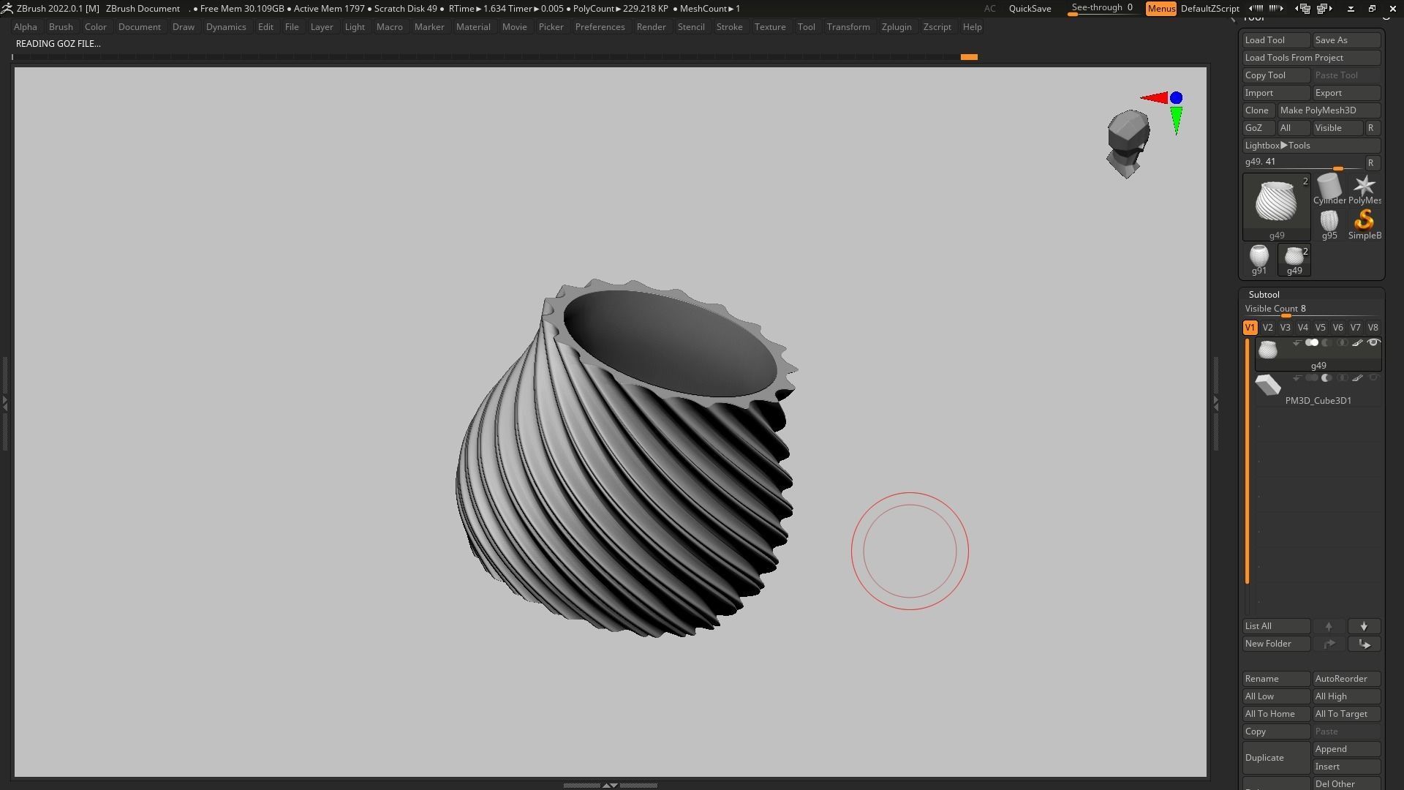Toggle subtraction boolean mode on g49 subtool
Image resolution: width=1404 pixels, height=790 pixels.
tap(1327, 343)
